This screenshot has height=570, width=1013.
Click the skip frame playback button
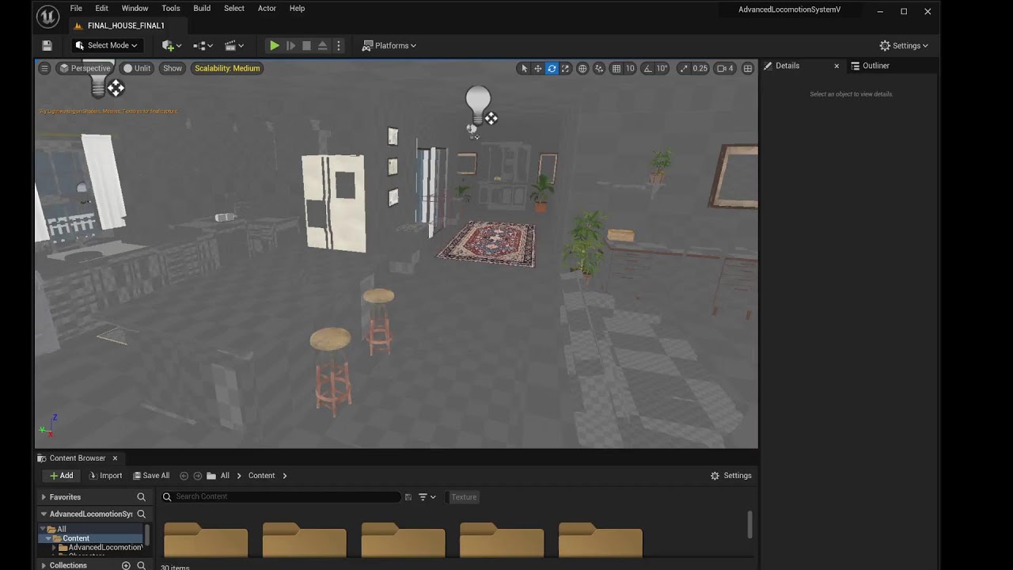290,46
